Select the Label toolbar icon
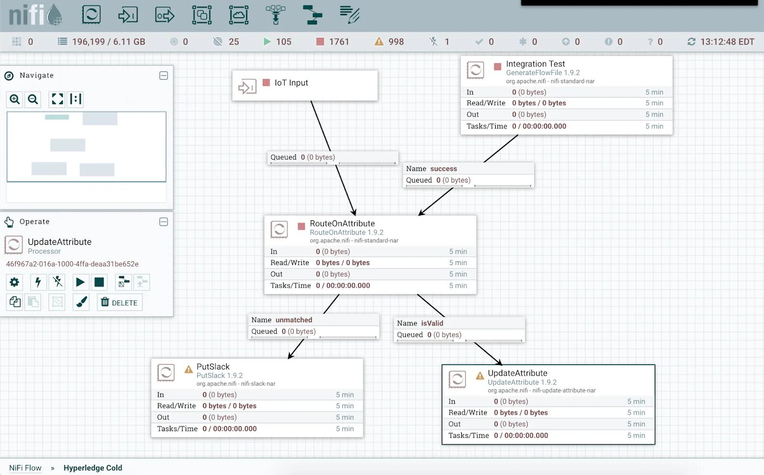The height and width of the screenshot is (475, 764). click(x=350, y=15)
